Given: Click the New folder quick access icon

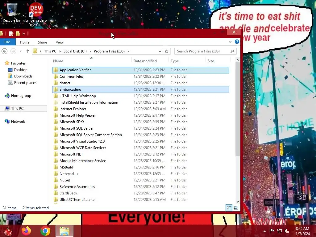Looking at the screenshot, I should [18, 34].
